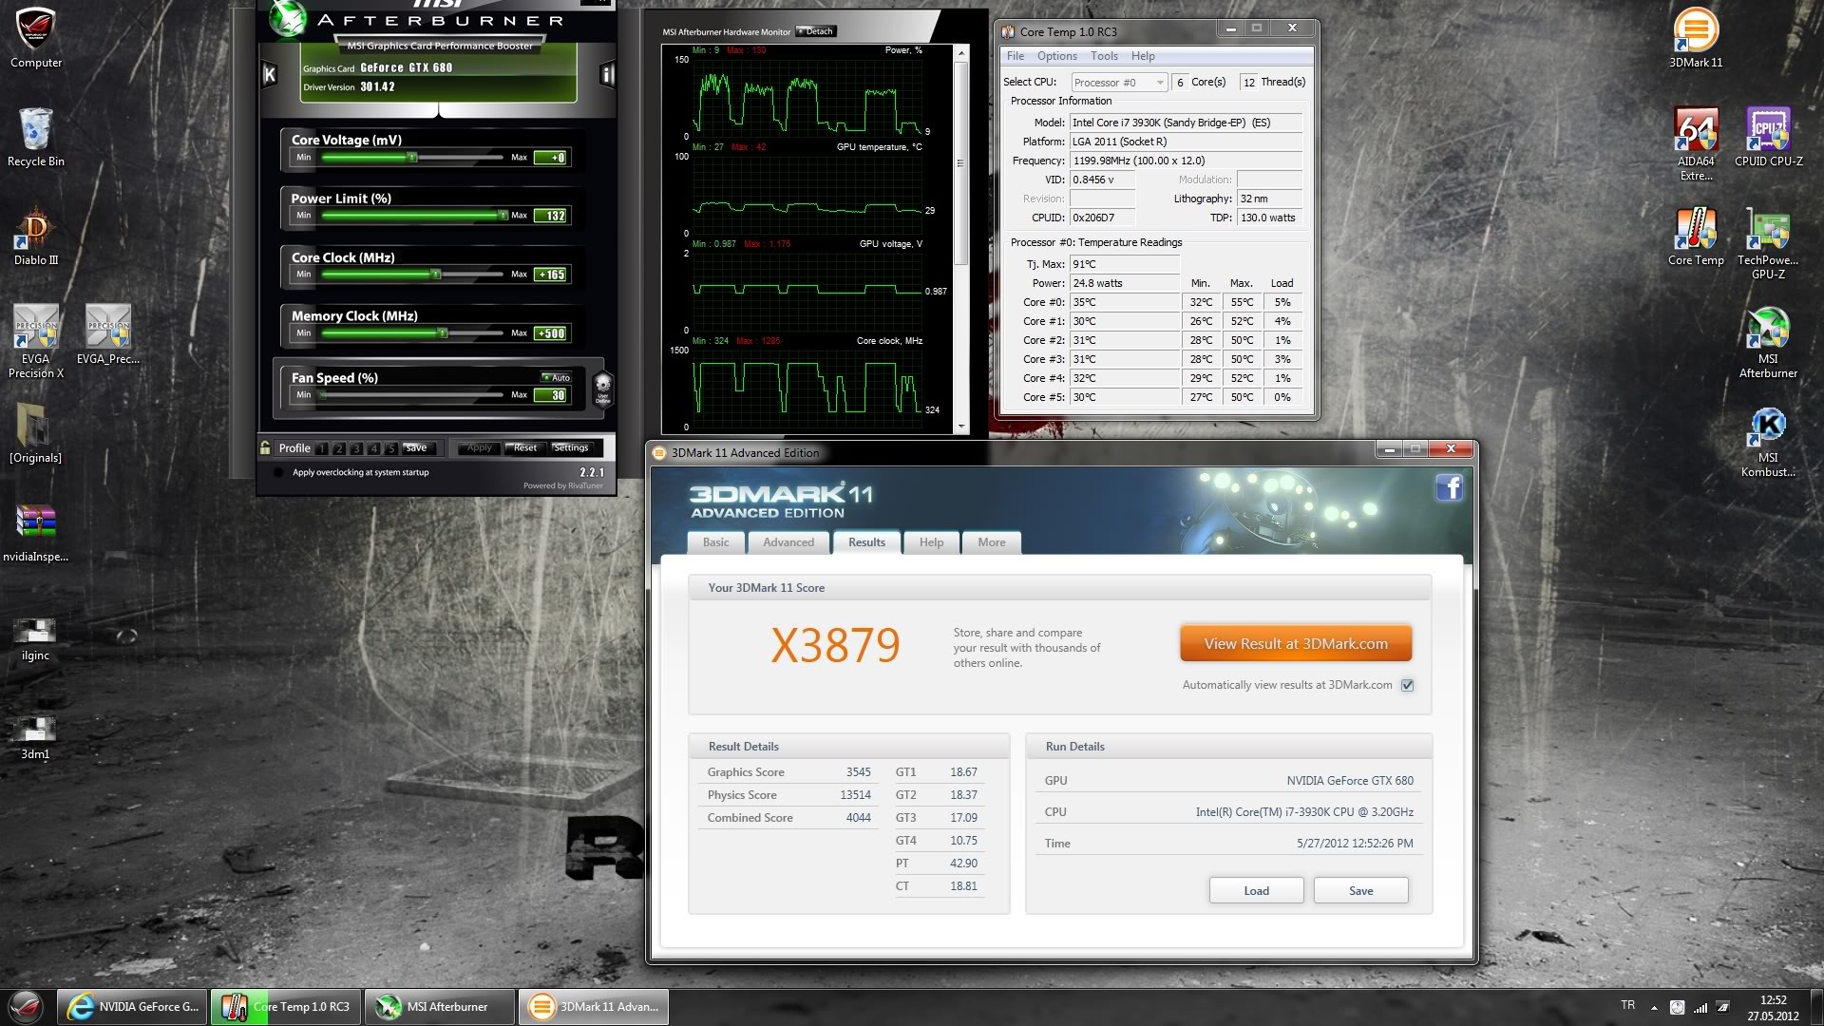
Task: Open the Help menu in Core Temp
Action: tap(1143, 56)
